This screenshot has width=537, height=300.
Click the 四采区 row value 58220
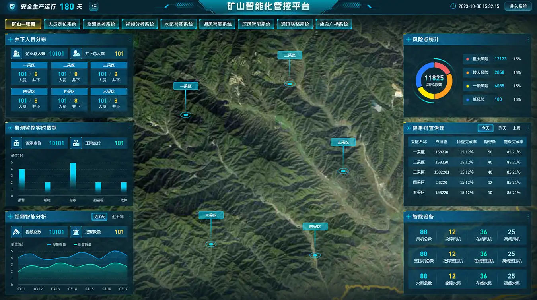tap(442, 182)
